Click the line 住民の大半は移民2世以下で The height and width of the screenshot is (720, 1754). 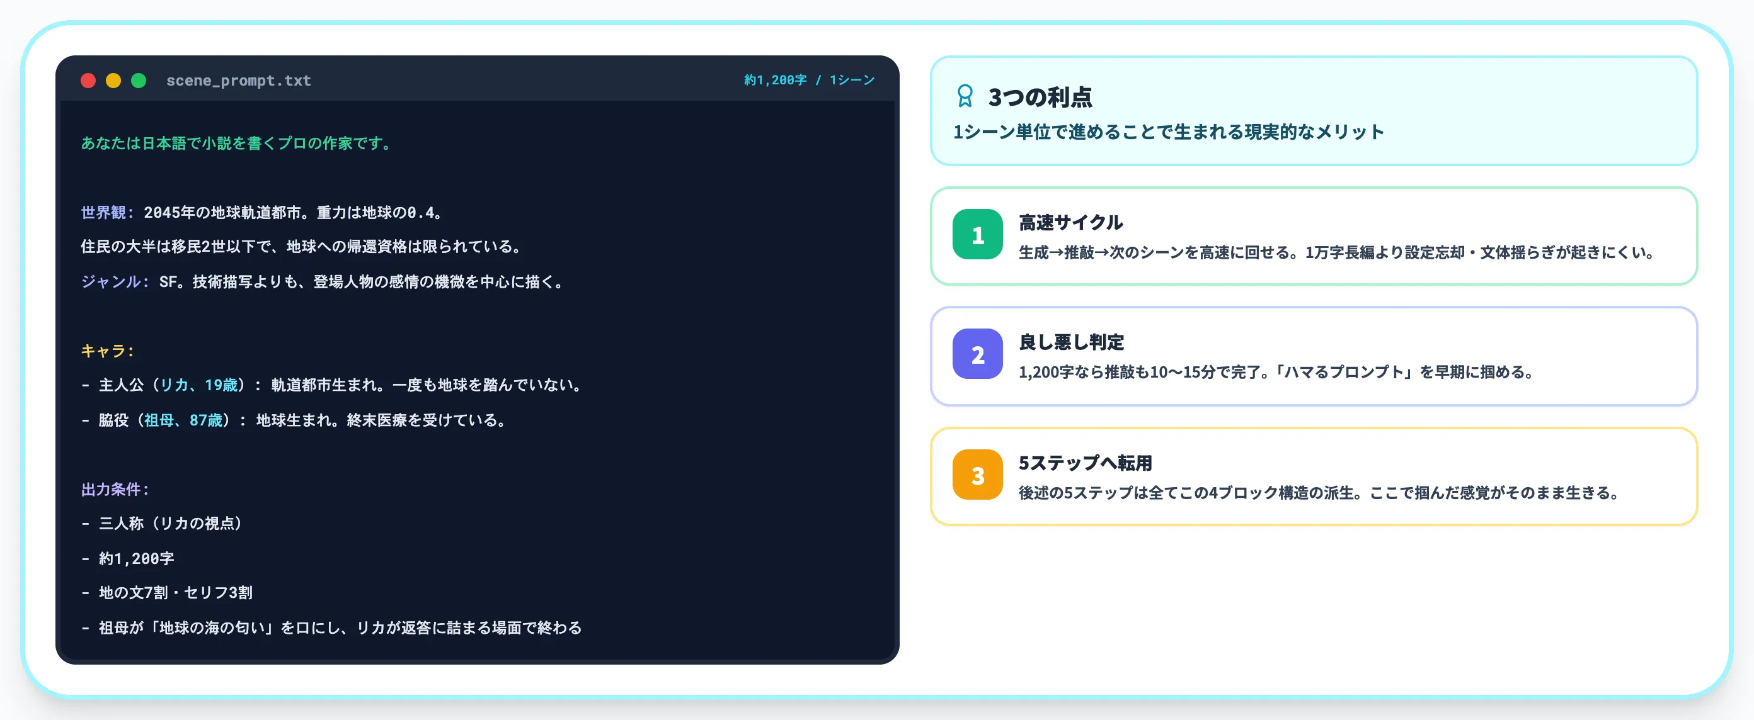click(x=302, y=247)
